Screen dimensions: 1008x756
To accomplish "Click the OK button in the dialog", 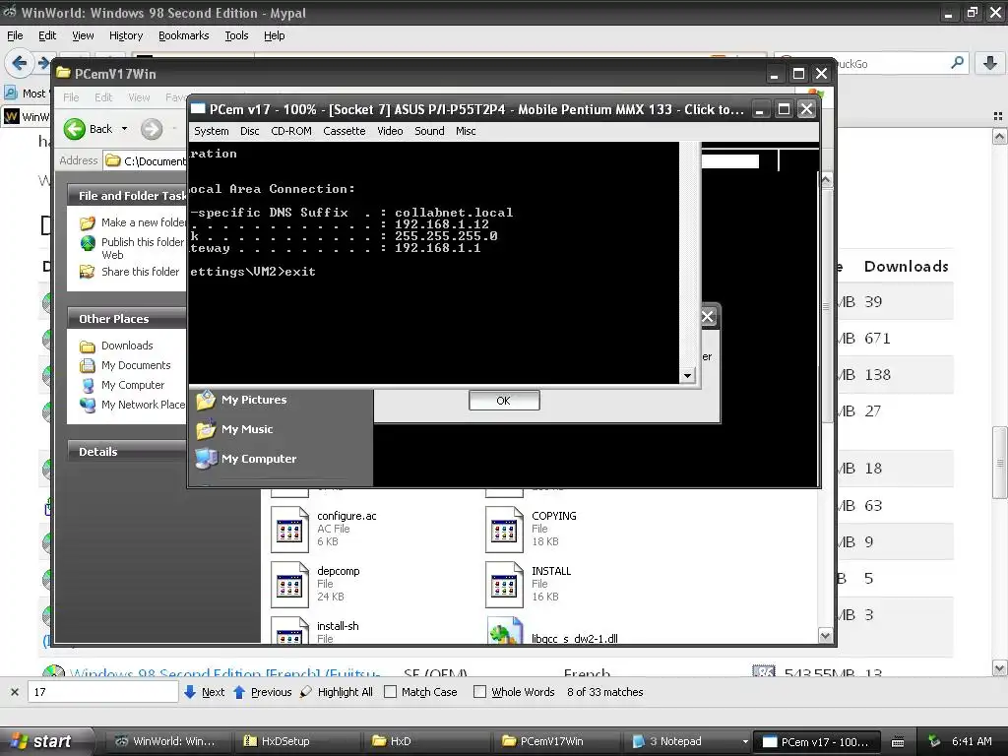I will (504, 401).
